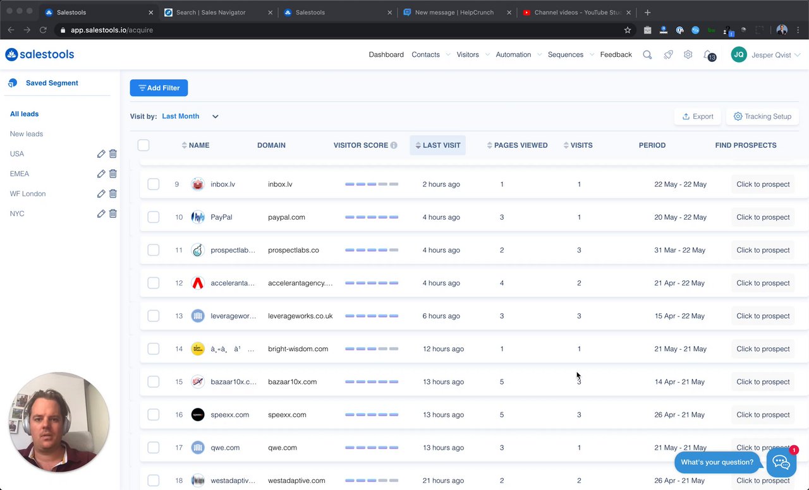Delete the WF London segment trash icon
The image size is (809, 490).
(x=113, y=194)
